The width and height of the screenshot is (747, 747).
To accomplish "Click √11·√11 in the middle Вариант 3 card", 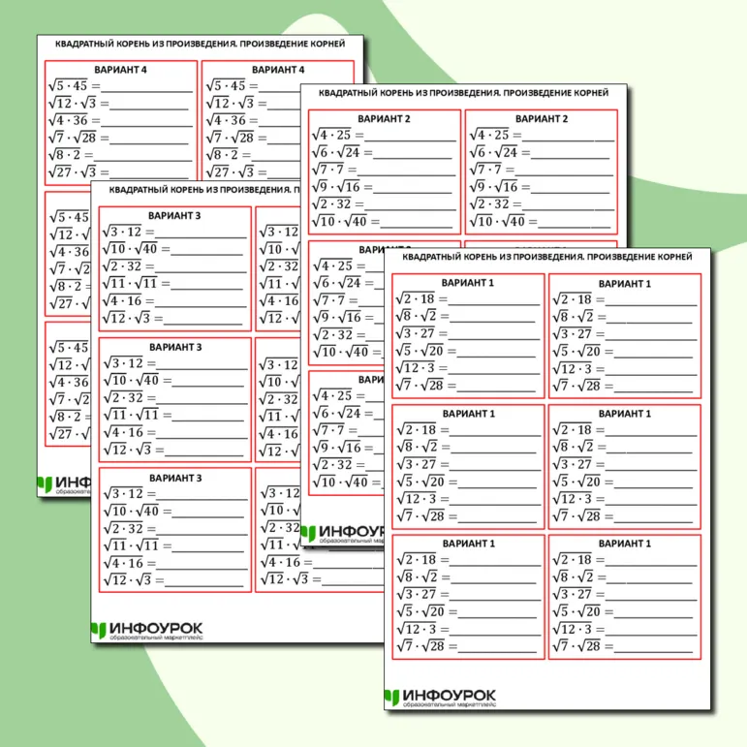I will (x=131, y=415).
